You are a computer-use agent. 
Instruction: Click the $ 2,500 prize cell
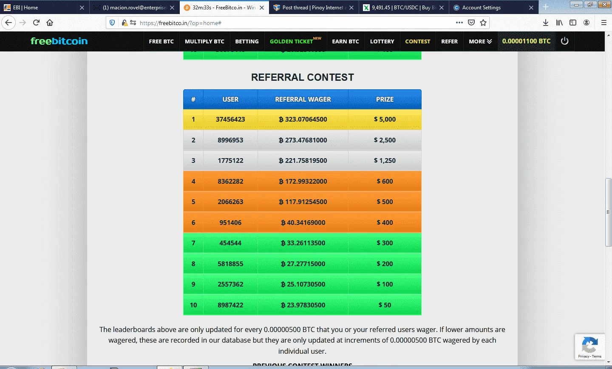(385, 140)
